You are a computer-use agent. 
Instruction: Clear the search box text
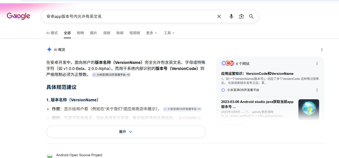(219, 16)
